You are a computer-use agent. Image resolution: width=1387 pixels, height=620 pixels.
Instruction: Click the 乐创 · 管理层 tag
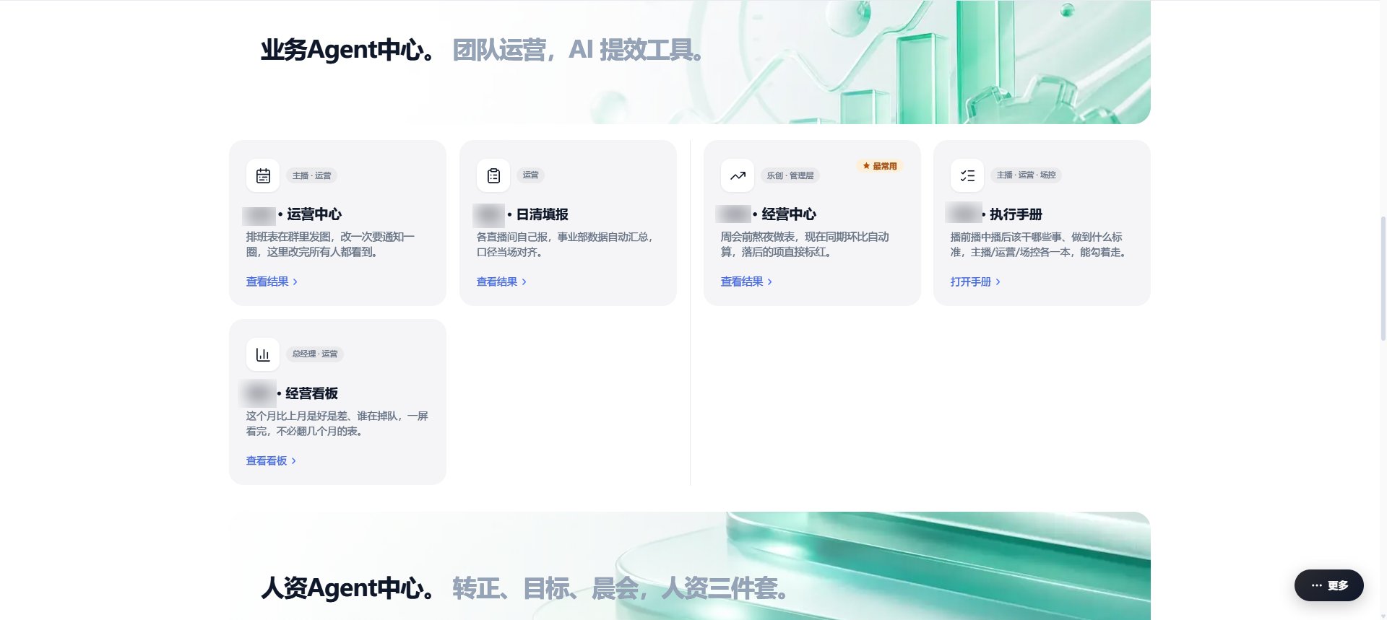pos(790,175)
